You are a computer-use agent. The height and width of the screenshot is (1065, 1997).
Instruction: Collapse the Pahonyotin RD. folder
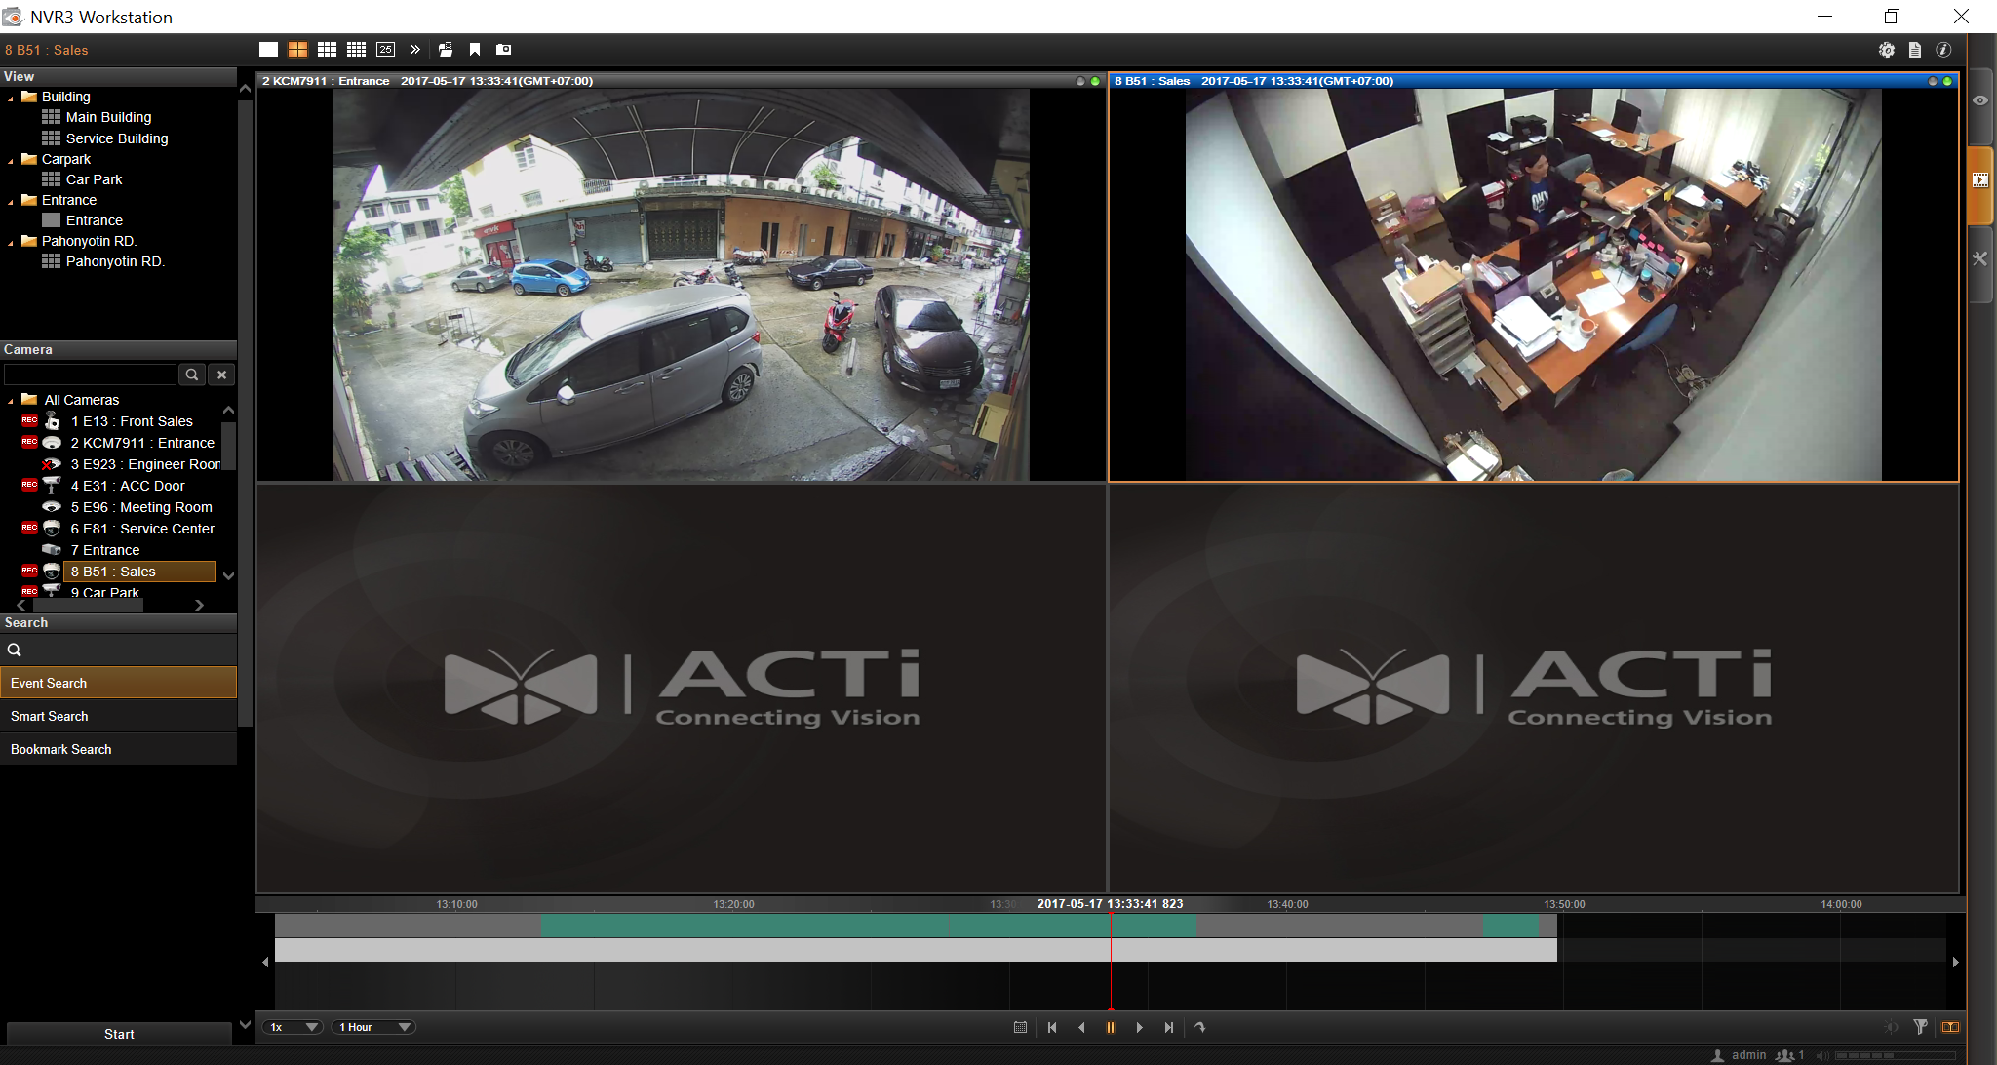(11, 242)
